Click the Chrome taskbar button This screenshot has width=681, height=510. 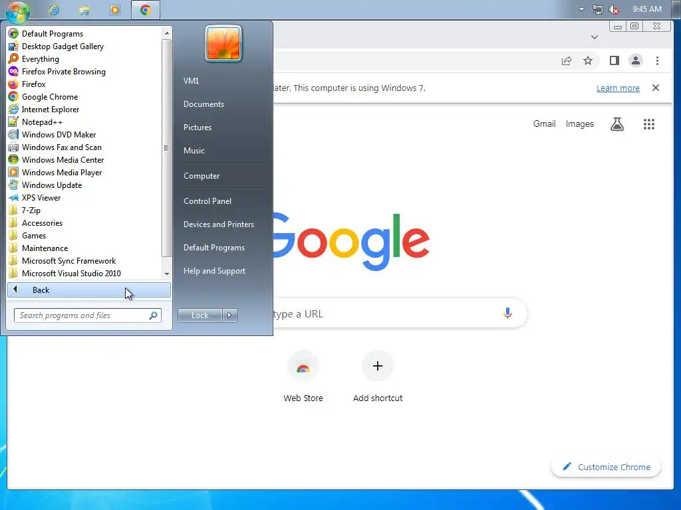pos(146,10)
